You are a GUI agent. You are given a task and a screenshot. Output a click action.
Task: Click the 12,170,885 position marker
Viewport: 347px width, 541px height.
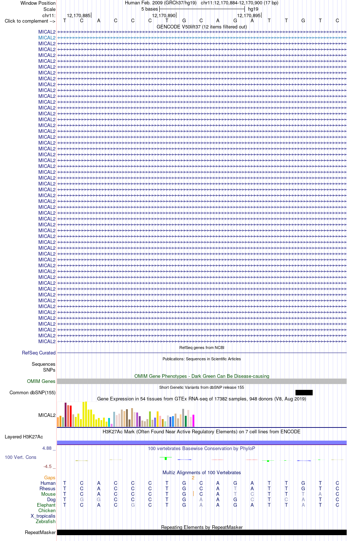pyautogui.click(x=79, y=15)
